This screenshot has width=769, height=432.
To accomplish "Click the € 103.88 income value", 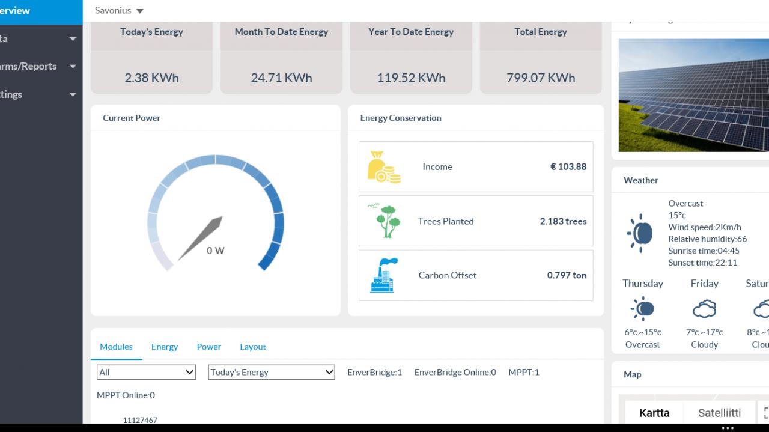I will click(568, 166).
